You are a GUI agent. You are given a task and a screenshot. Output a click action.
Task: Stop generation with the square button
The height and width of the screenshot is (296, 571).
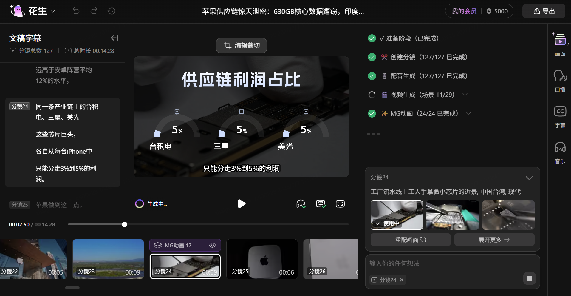(530, 278)
